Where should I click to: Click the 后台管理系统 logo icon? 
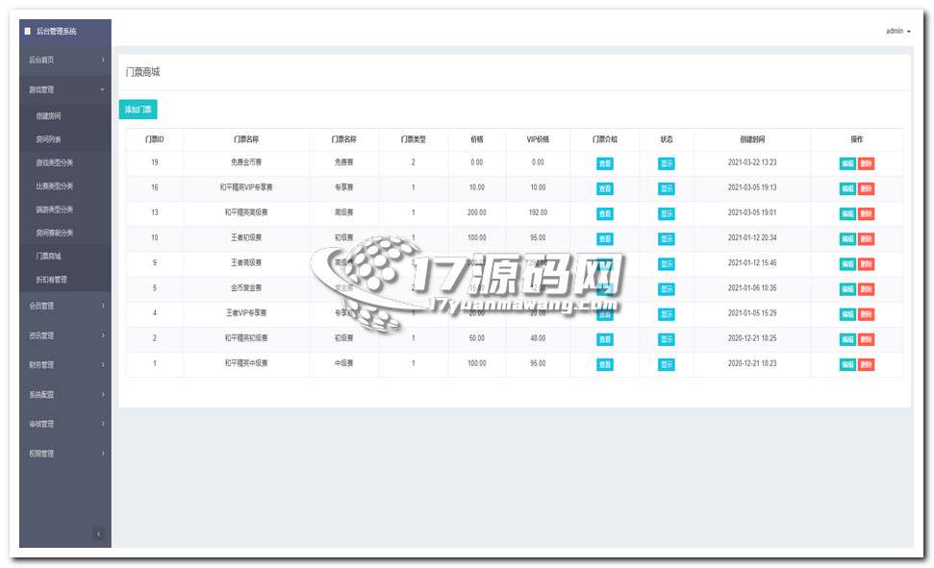28,32
